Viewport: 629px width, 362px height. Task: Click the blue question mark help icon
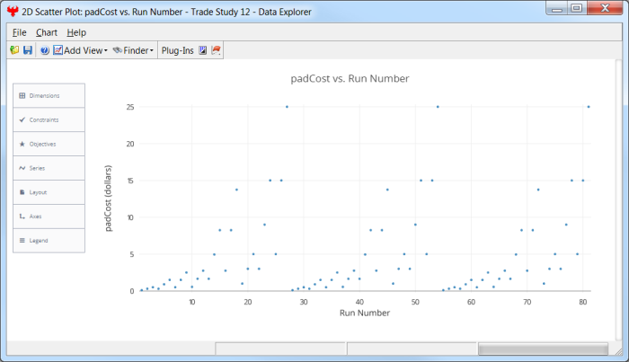tap(45, 50)
